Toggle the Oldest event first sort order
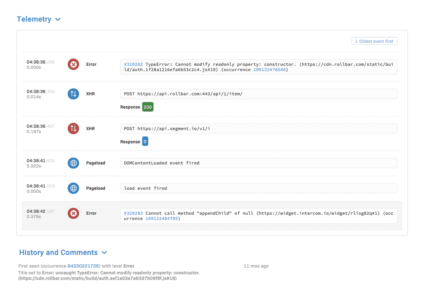This screenshot has width=423, height=299. 374,41
